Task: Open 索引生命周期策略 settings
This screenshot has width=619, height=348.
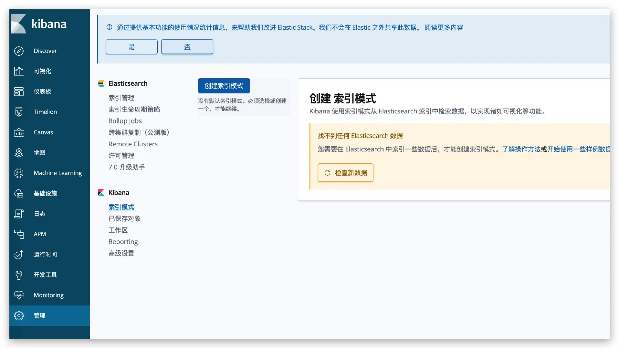Action: tap(134, 109)
